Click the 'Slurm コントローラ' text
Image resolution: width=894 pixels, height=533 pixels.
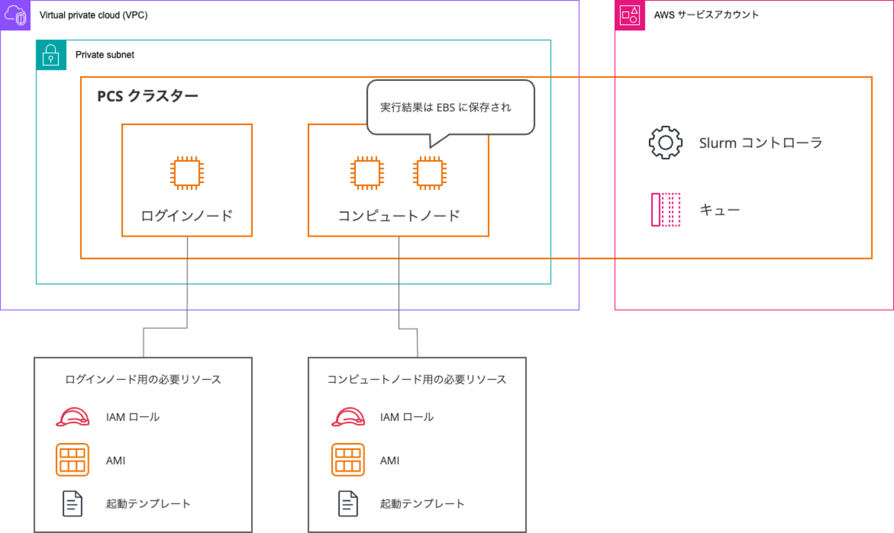(761, 143)
